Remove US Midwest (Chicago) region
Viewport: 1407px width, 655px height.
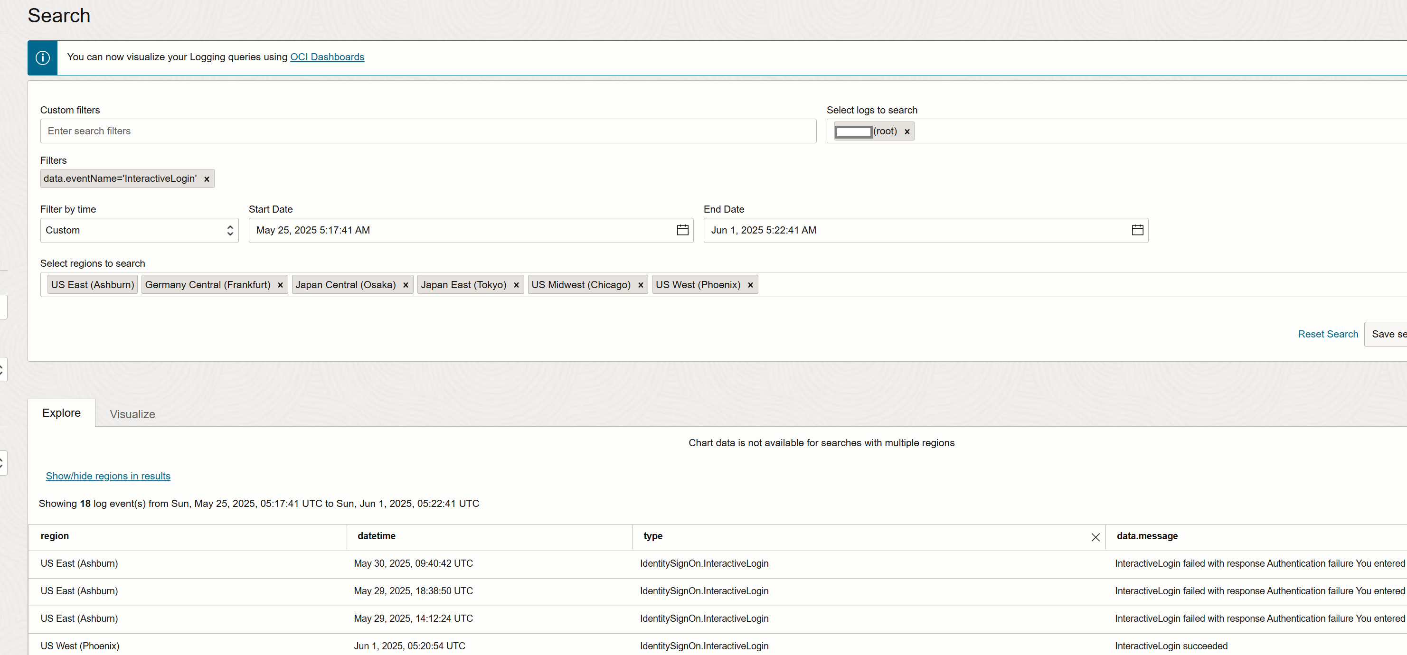[x=641, y=285]
